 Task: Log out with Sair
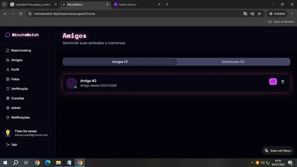click(x=12, y=145)
